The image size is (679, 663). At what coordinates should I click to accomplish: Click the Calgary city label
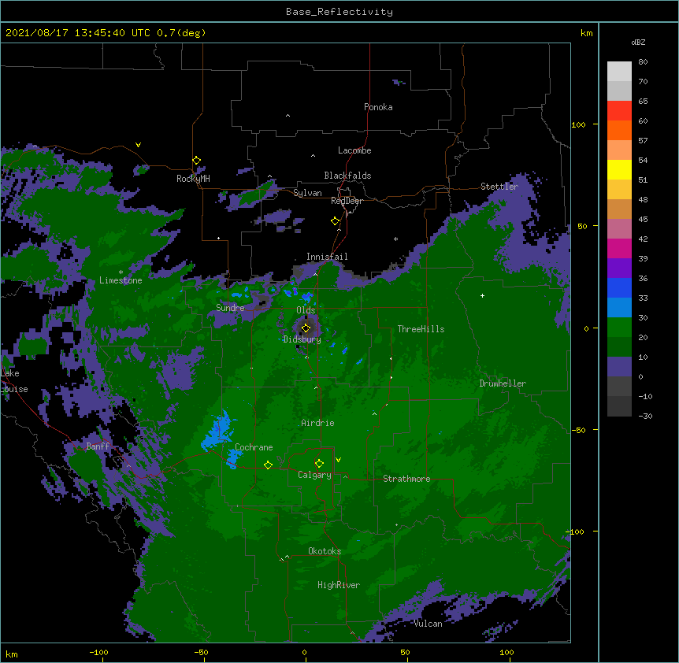tap(314, 475)
